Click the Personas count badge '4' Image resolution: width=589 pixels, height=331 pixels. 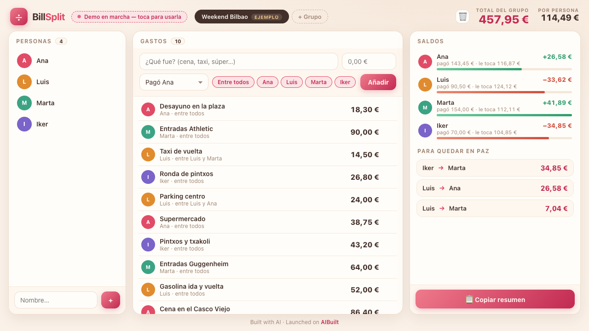tap(61, 41)
